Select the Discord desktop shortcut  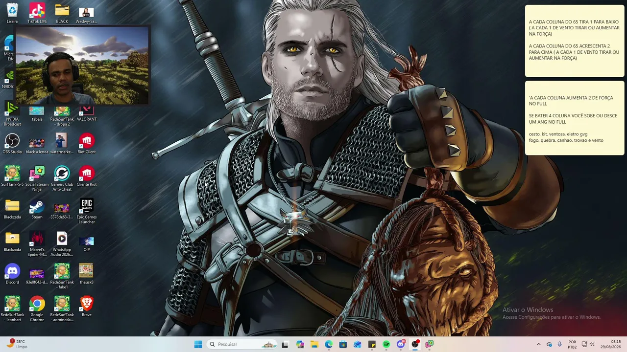click(x=12, y=274)
